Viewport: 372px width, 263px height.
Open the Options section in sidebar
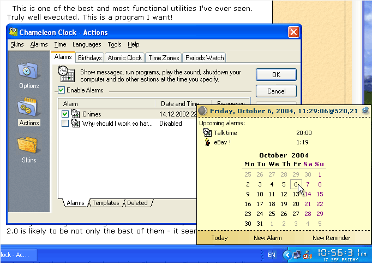(29, 75)
